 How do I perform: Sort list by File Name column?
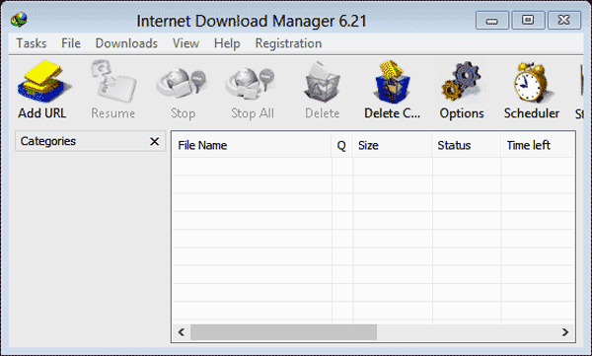coord(252,145)
